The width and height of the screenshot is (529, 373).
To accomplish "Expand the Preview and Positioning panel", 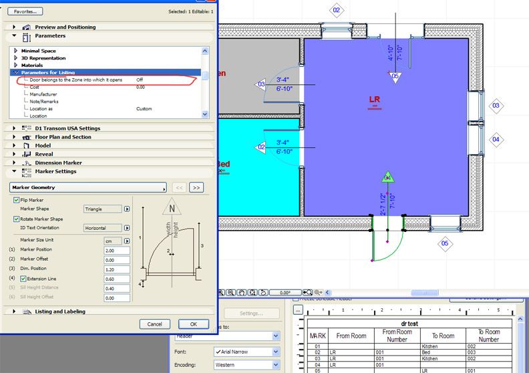I will [14, 27].
